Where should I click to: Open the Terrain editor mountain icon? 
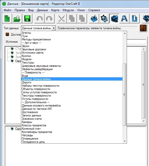point(94,18)
